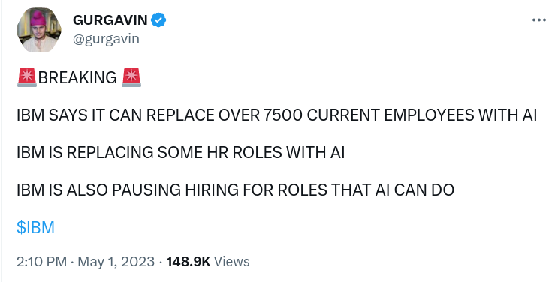Open GURGAVIN's profile picture
Image resolution: width=558 pixels, height=282 pixels.
click(39, 30)
